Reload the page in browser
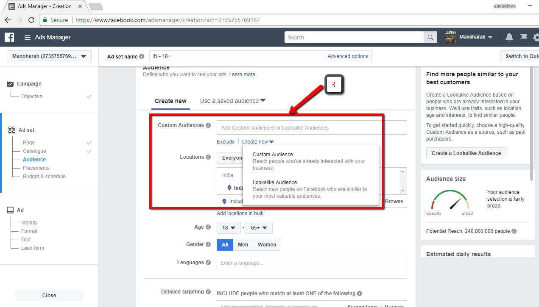The height and width of the screenshot is (307, 539). coord(31,20)
